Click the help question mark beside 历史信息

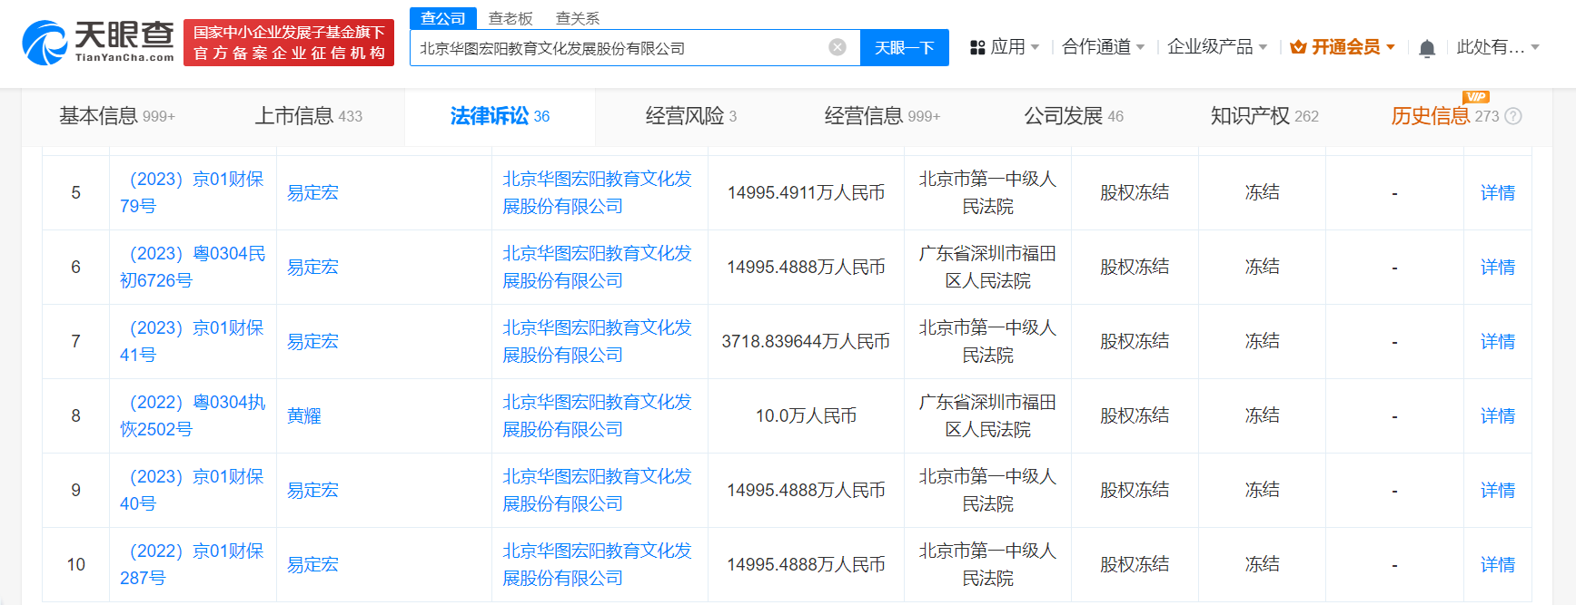(1513, 116)
